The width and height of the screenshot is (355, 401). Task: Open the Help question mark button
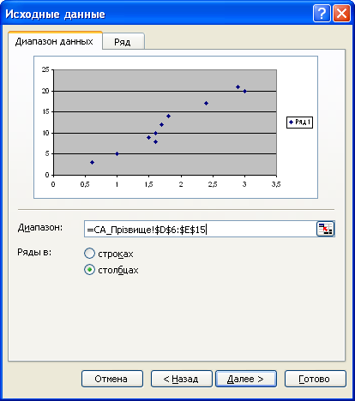[322, 14]
